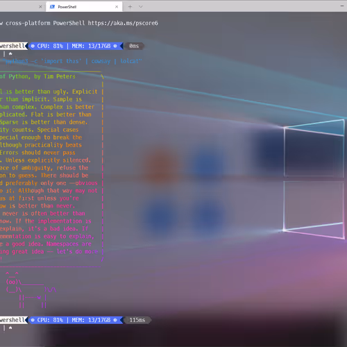Image resolution: width=347 pixels, height=347 pixels.
Task: Close the partially hidden leftmost tab
Action: click(40, 7)
